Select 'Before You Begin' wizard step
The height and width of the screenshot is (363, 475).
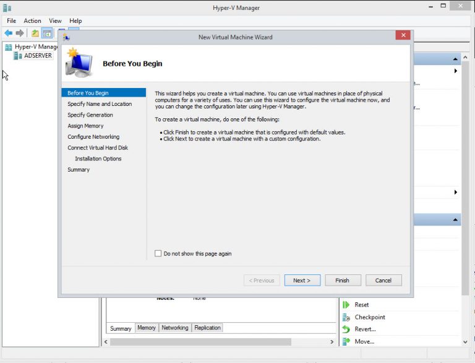coord(104,93)
